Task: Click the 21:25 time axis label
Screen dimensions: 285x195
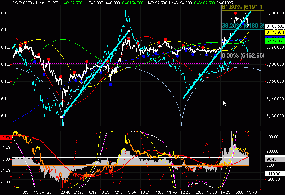Action: click(x=79, y=192)
